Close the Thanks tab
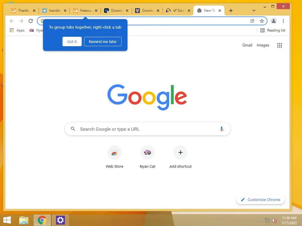This screenshot has height=226, width=302. pos(34,11)
